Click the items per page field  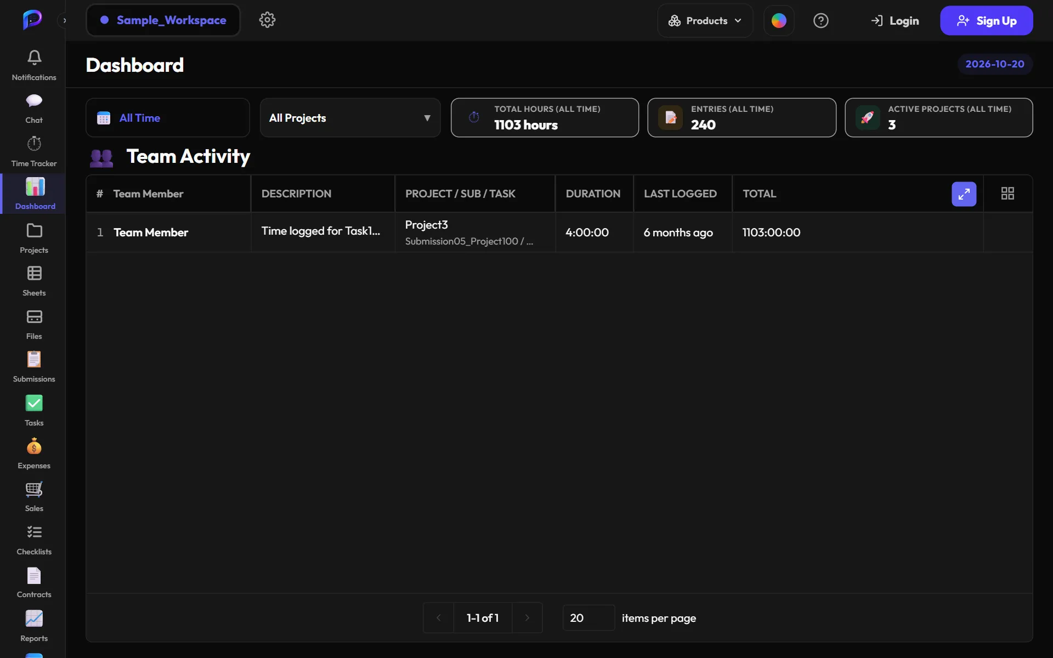tap(588, 618)
